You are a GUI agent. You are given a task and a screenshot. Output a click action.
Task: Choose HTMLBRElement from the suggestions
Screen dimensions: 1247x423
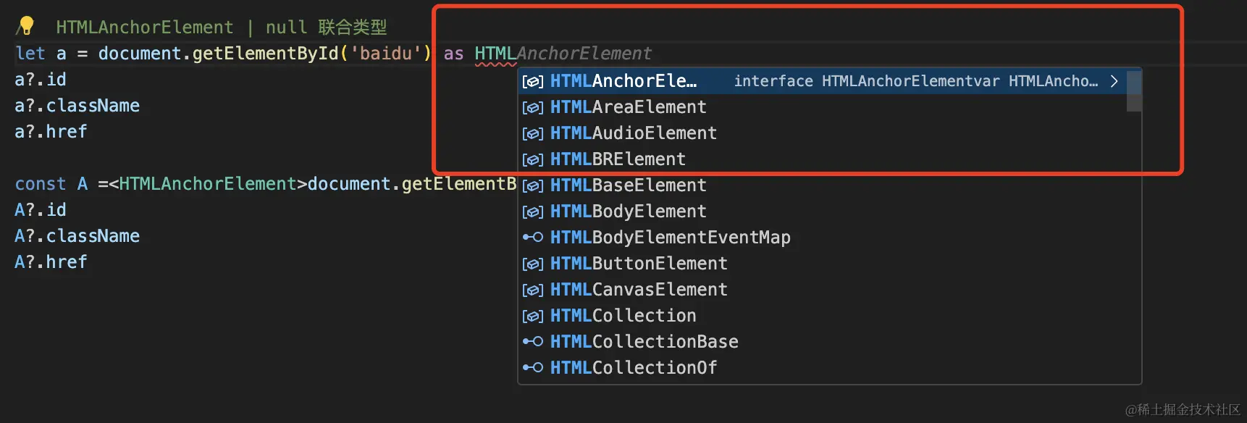point(617,159)
